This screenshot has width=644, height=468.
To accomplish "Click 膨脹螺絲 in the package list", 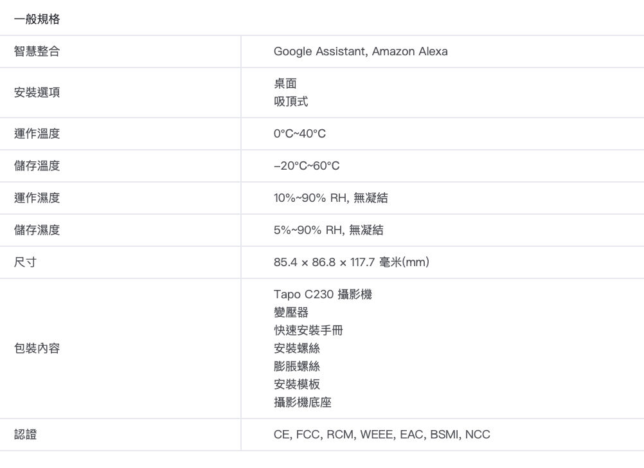I will click(297, 366).
